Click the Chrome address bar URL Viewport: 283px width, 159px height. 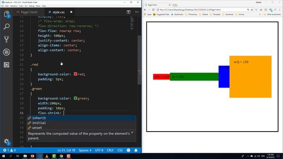tap(190, 10)
